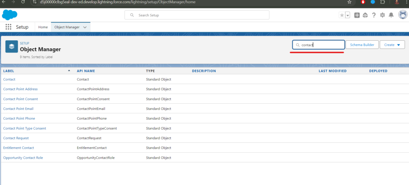409x185 pixels.
Task: Open Contact Point Address object
Action: click(x=20, y=89)
